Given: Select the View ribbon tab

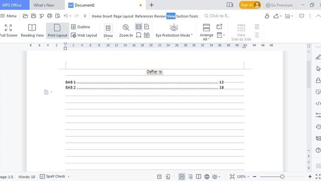Looking at the screenshot, I should tap(171, 16).
